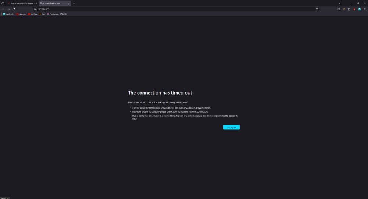The width and height of the screenshot is (368, 199).
Task: Minimize the Firefox window
Action: click(351, 3)
